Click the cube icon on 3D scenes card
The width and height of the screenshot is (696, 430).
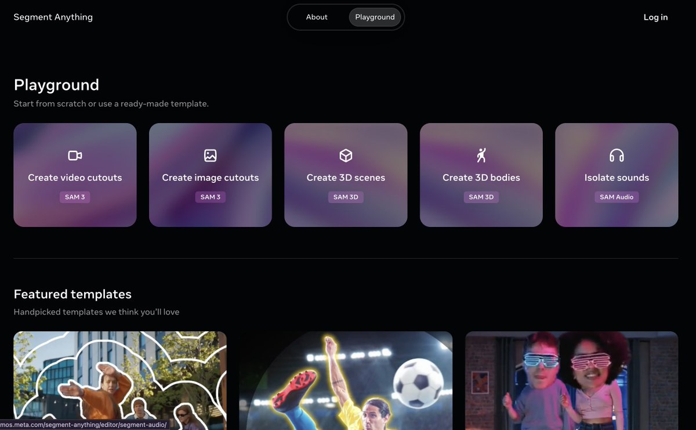click(346, 156)
